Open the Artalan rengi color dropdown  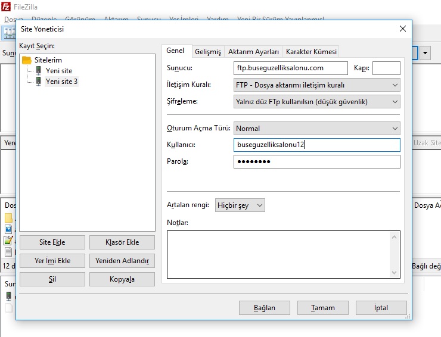coord(240,205)
